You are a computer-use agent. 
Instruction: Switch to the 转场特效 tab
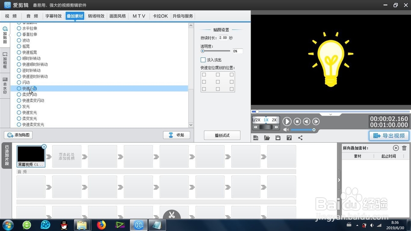coord(96,16)
